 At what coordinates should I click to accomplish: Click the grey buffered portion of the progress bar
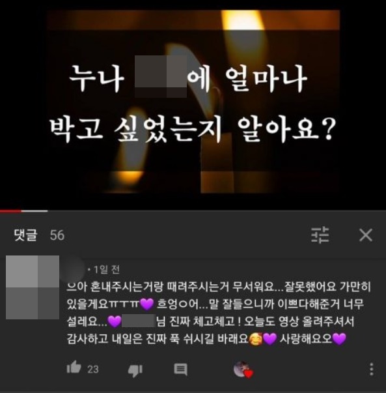point(34,211)
